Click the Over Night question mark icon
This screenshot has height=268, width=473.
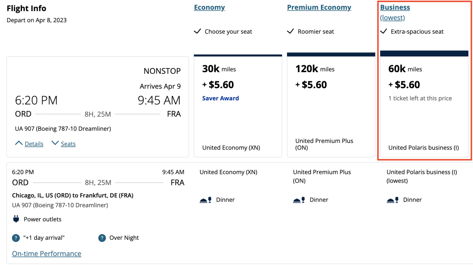point(102,238)
